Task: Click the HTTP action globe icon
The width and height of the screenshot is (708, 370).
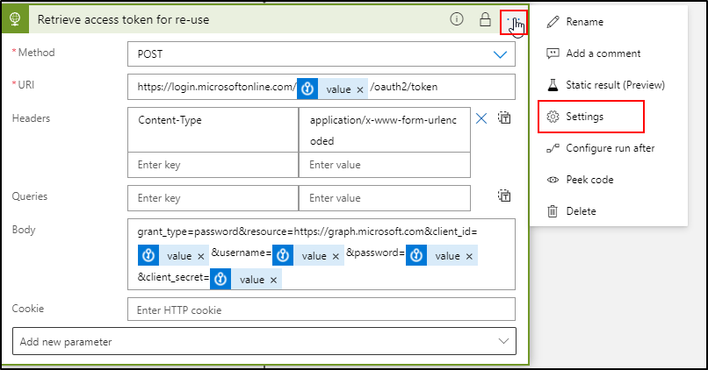Action: 17,20
